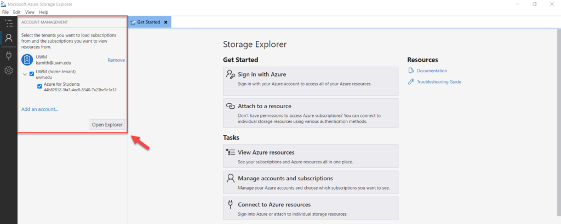This screenshot has height=224, width=561.
Task: Select the Connect to Azure resources task
Action: coord(311,208)
